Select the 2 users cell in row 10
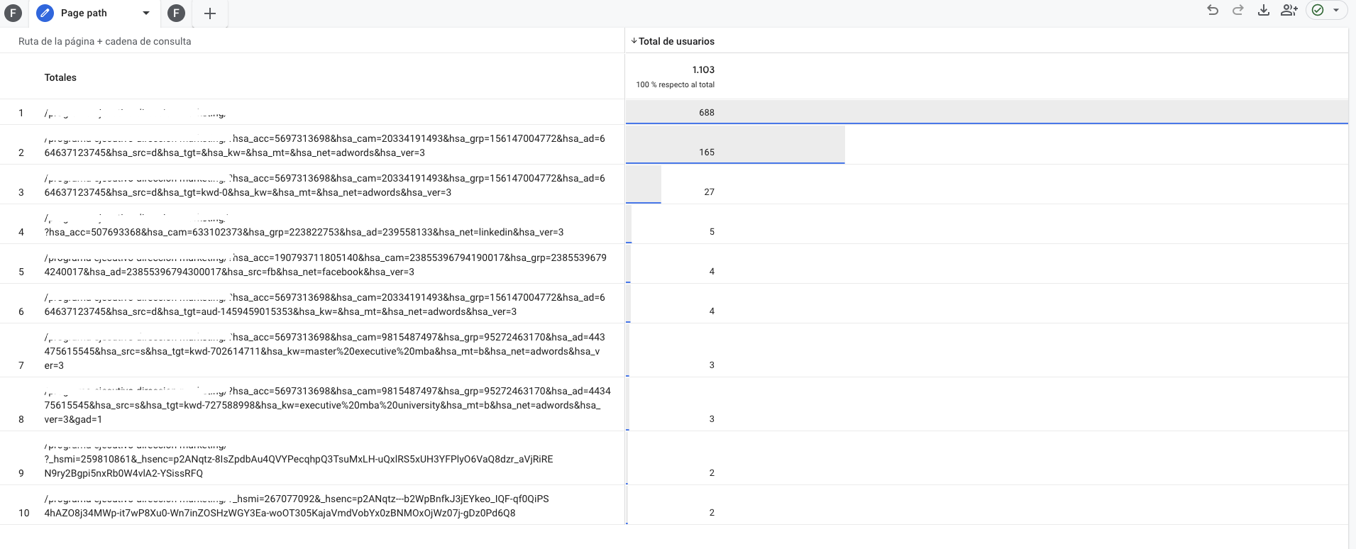The height and width of the screenshot is (549, 1356). tap(712, 512)
